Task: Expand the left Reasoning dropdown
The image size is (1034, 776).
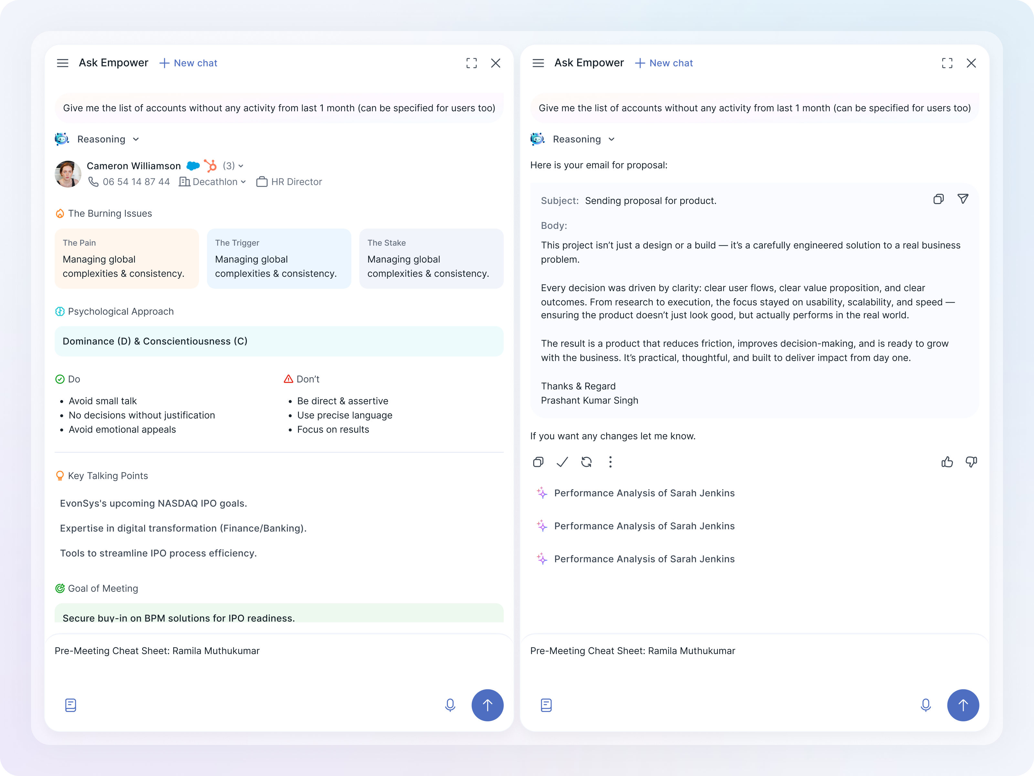Action: coord(136,139)
